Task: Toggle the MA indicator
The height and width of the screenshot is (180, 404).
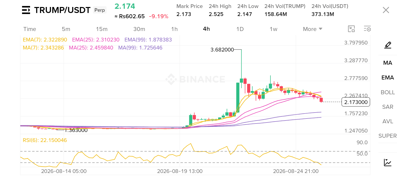Action: click(x=388, y=63)
